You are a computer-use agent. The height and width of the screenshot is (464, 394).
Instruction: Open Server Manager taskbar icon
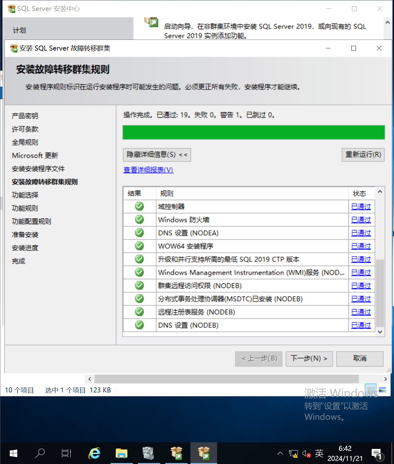click(x=148, y=453)
